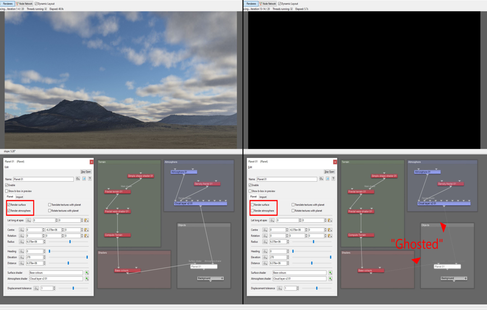
Task: Uncheck the ticked Render surface checkbox
Action: 9,205
